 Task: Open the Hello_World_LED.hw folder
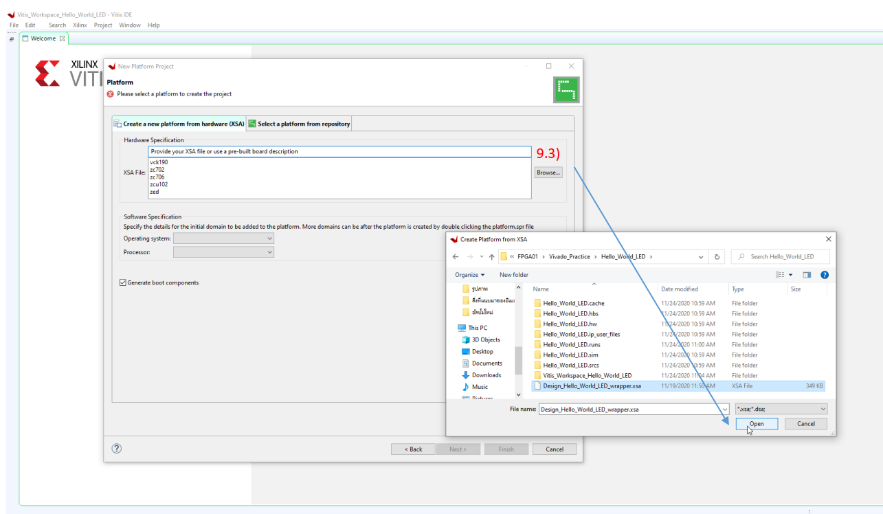pos(570,324)
